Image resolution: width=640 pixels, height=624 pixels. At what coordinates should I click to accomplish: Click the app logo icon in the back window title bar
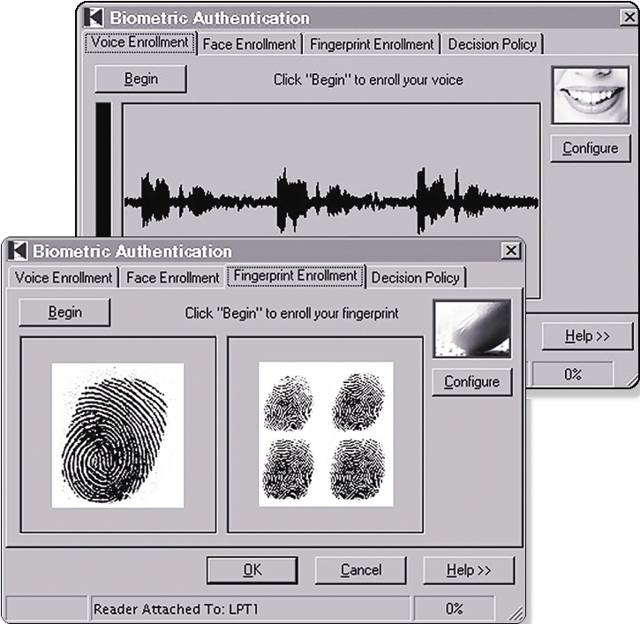point(94,18)
